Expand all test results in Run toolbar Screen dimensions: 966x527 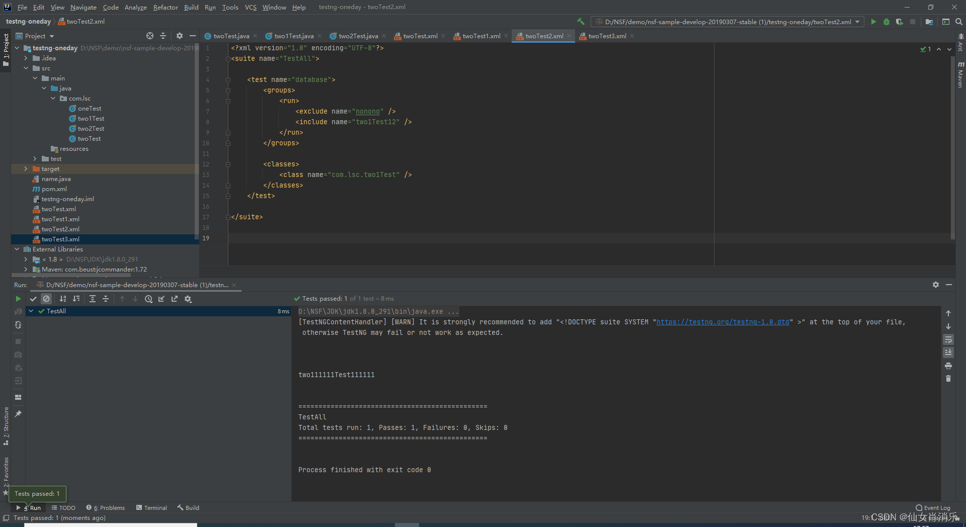pyautogui.click(x=93, y=299)
